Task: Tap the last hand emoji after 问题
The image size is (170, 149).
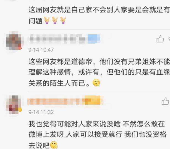Action: [63, 20]
